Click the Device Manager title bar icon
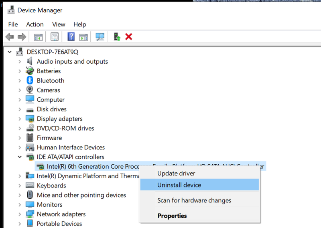This screenshot has width=321, height=228. (x=11, y=10)
